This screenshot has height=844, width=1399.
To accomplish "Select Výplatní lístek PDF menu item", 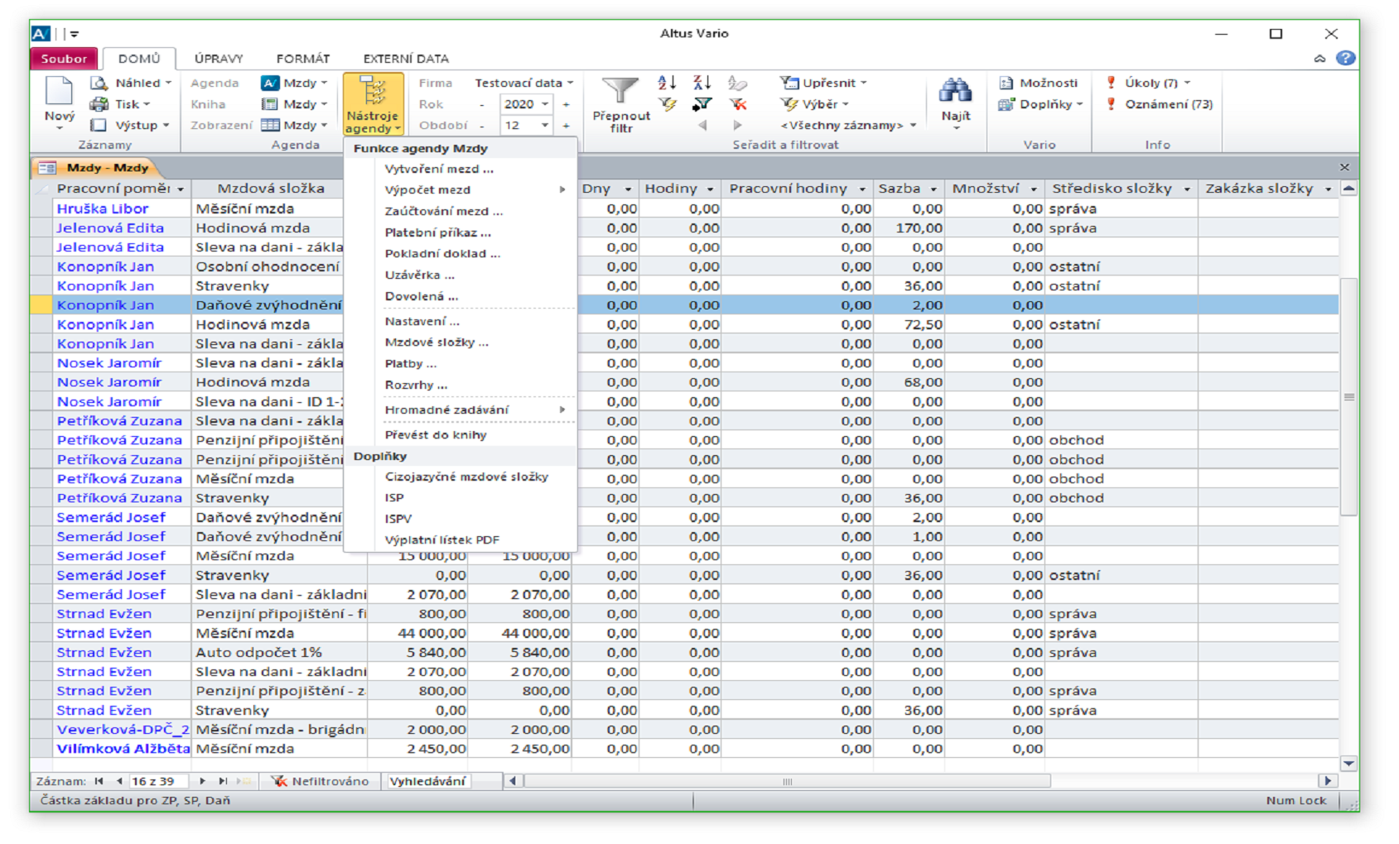I will [x=461, y=539].
